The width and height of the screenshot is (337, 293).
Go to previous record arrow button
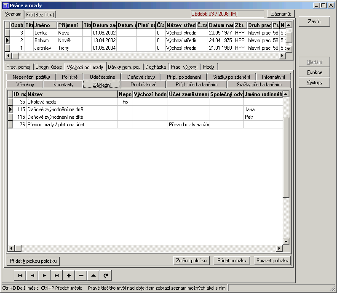click(32, 275)
